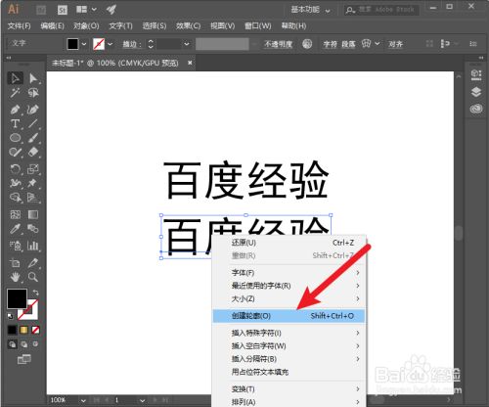Select the Selection tool (black arrow)
This screenshot has height=407, width=489.
click(x=15, y=78)
